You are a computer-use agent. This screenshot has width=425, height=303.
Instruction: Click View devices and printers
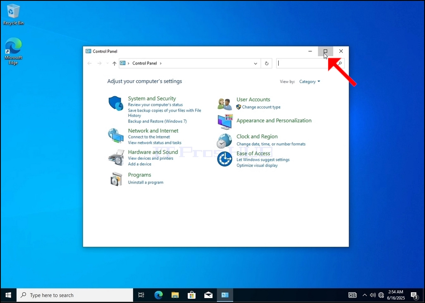[150, 158]
